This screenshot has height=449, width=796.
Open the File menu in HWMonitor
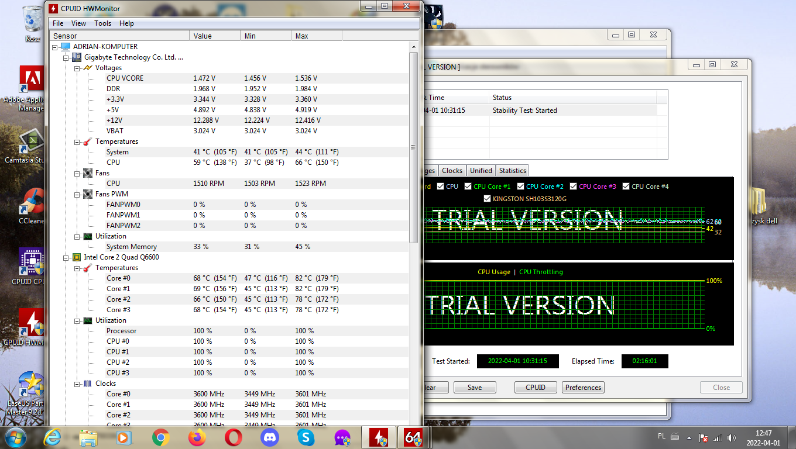[x=58, y=23]
